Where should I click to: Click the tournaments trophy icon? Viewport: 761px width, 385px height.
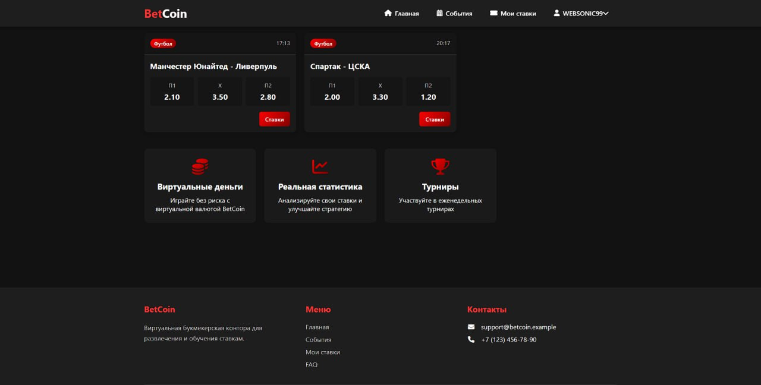click(x=440, y=166)
